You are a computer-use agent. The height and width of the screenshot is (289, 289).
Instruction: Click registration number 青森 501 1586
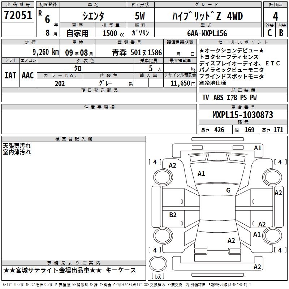[x=137, y=52]
